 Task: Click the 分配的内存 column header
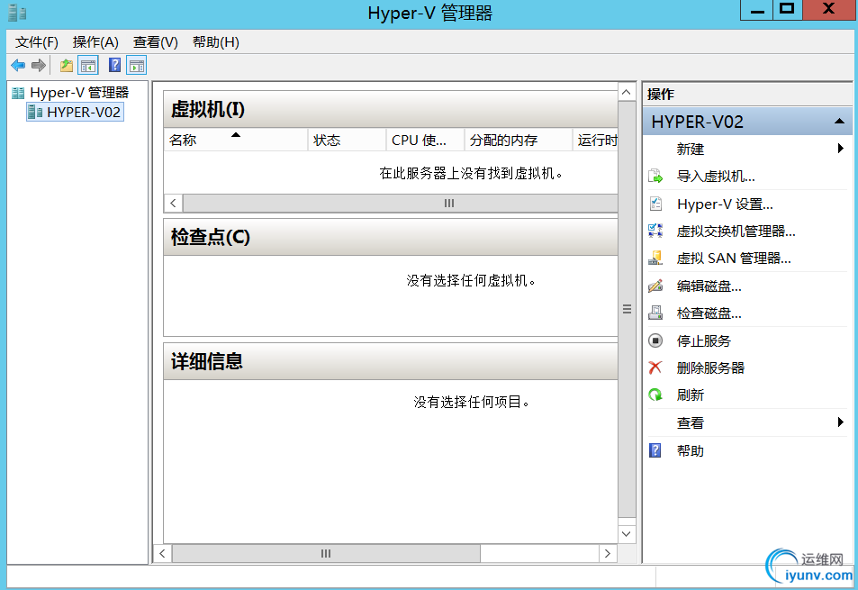click(519, 141)
